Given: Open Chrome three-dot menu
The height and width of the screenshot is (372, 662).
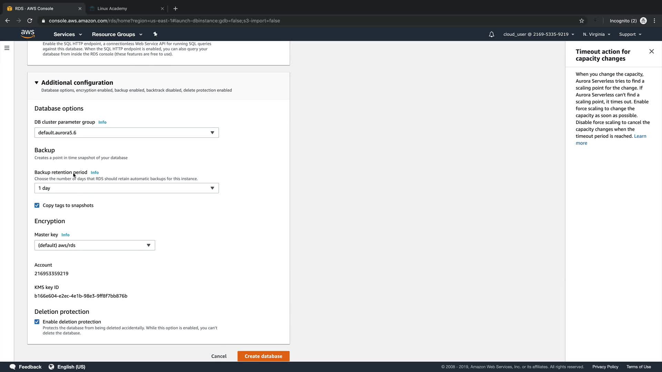Looking at the screenshot, I should click(x=654, y=21).
